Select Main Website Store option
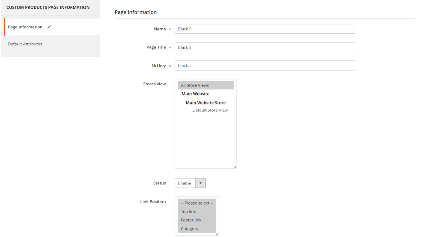Screen dimensions: 430x237 206,103
